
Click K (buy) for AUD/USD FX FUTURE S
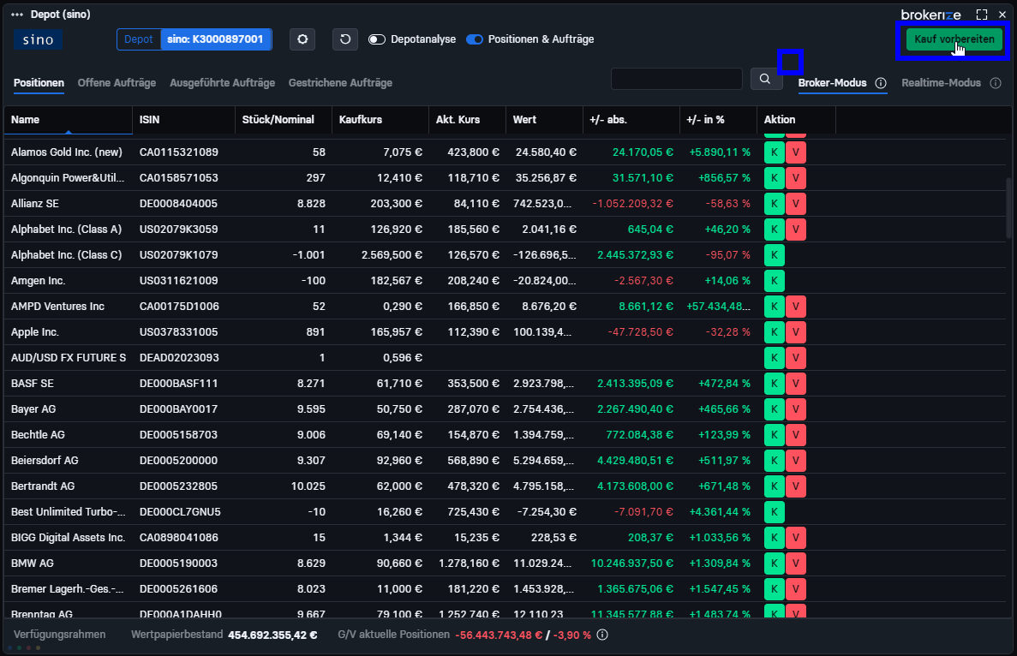(775, 358)
